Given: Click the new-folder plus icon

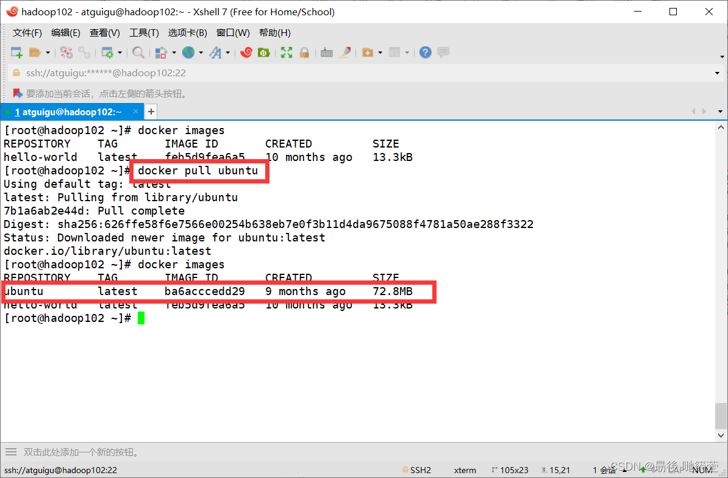Looking at the screenshot, I should pyautogui.click(x=367, y=52).
